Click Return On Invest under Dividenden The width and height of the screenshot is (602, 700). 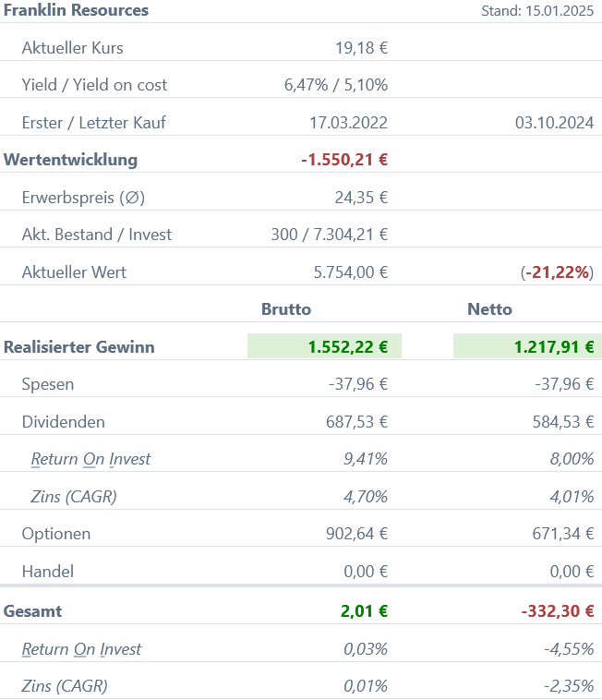tap(91, 459)
